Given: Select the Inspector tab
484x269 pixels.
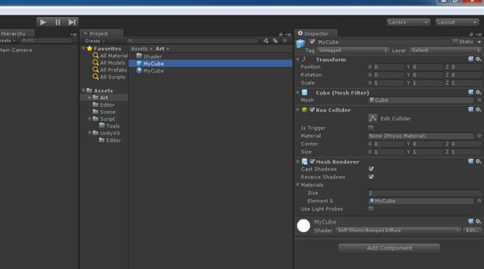Looking at the screenshot, I should pyautogui.click(x=316, y=33).
